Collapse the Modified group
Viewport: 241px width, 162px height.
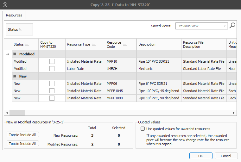click(15, 54)
